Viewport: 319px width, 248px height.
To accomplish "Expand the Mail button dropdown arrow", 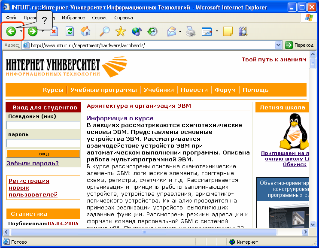I will coord(180,31).
